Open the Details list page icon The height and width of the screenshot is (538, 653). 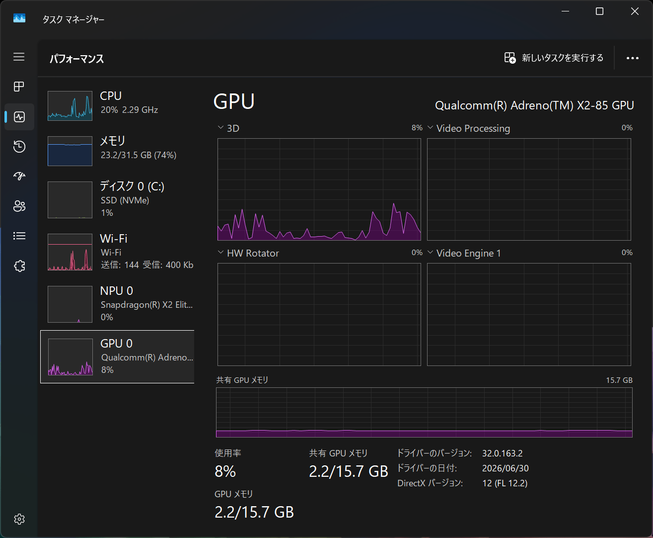point(19,236)
